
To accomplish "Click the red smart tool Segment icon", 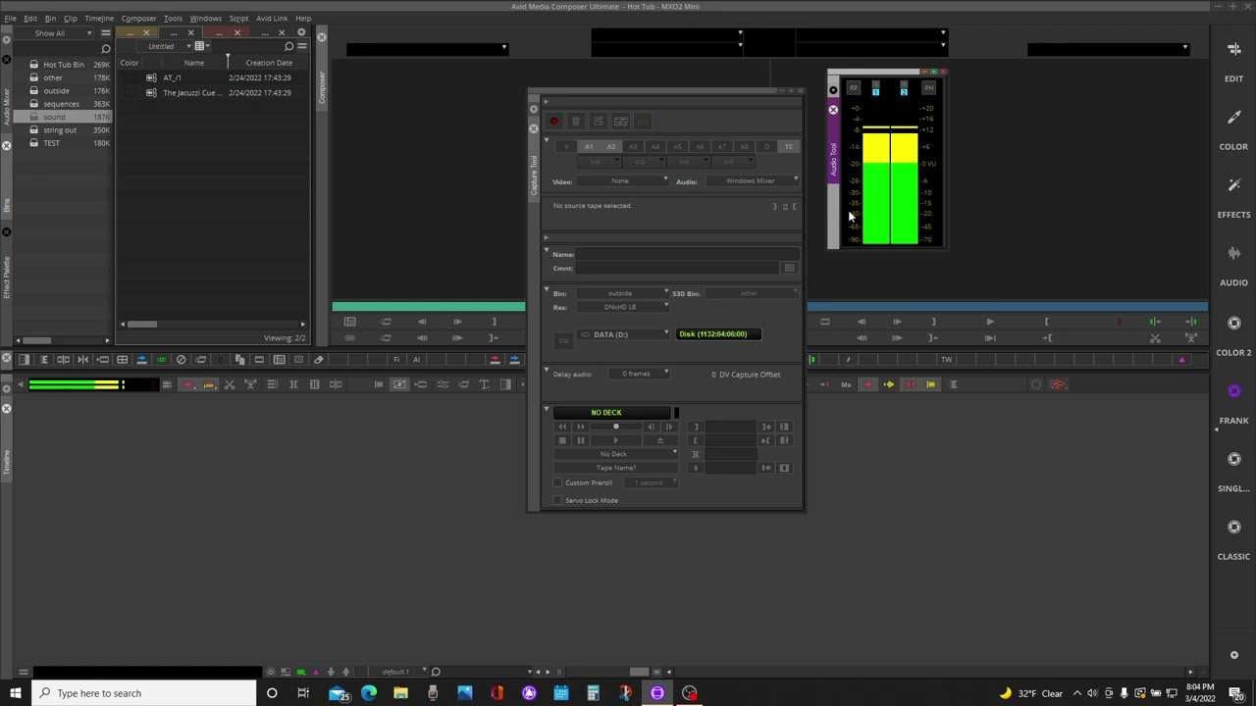I will click(867, 384).
